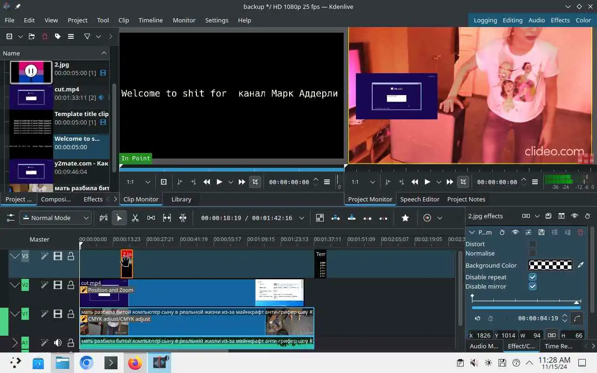Open clip monitor 1:1 zoom dropdown
Image resolution: width=597 pixels, height=373 pixels.
point(139,182)
